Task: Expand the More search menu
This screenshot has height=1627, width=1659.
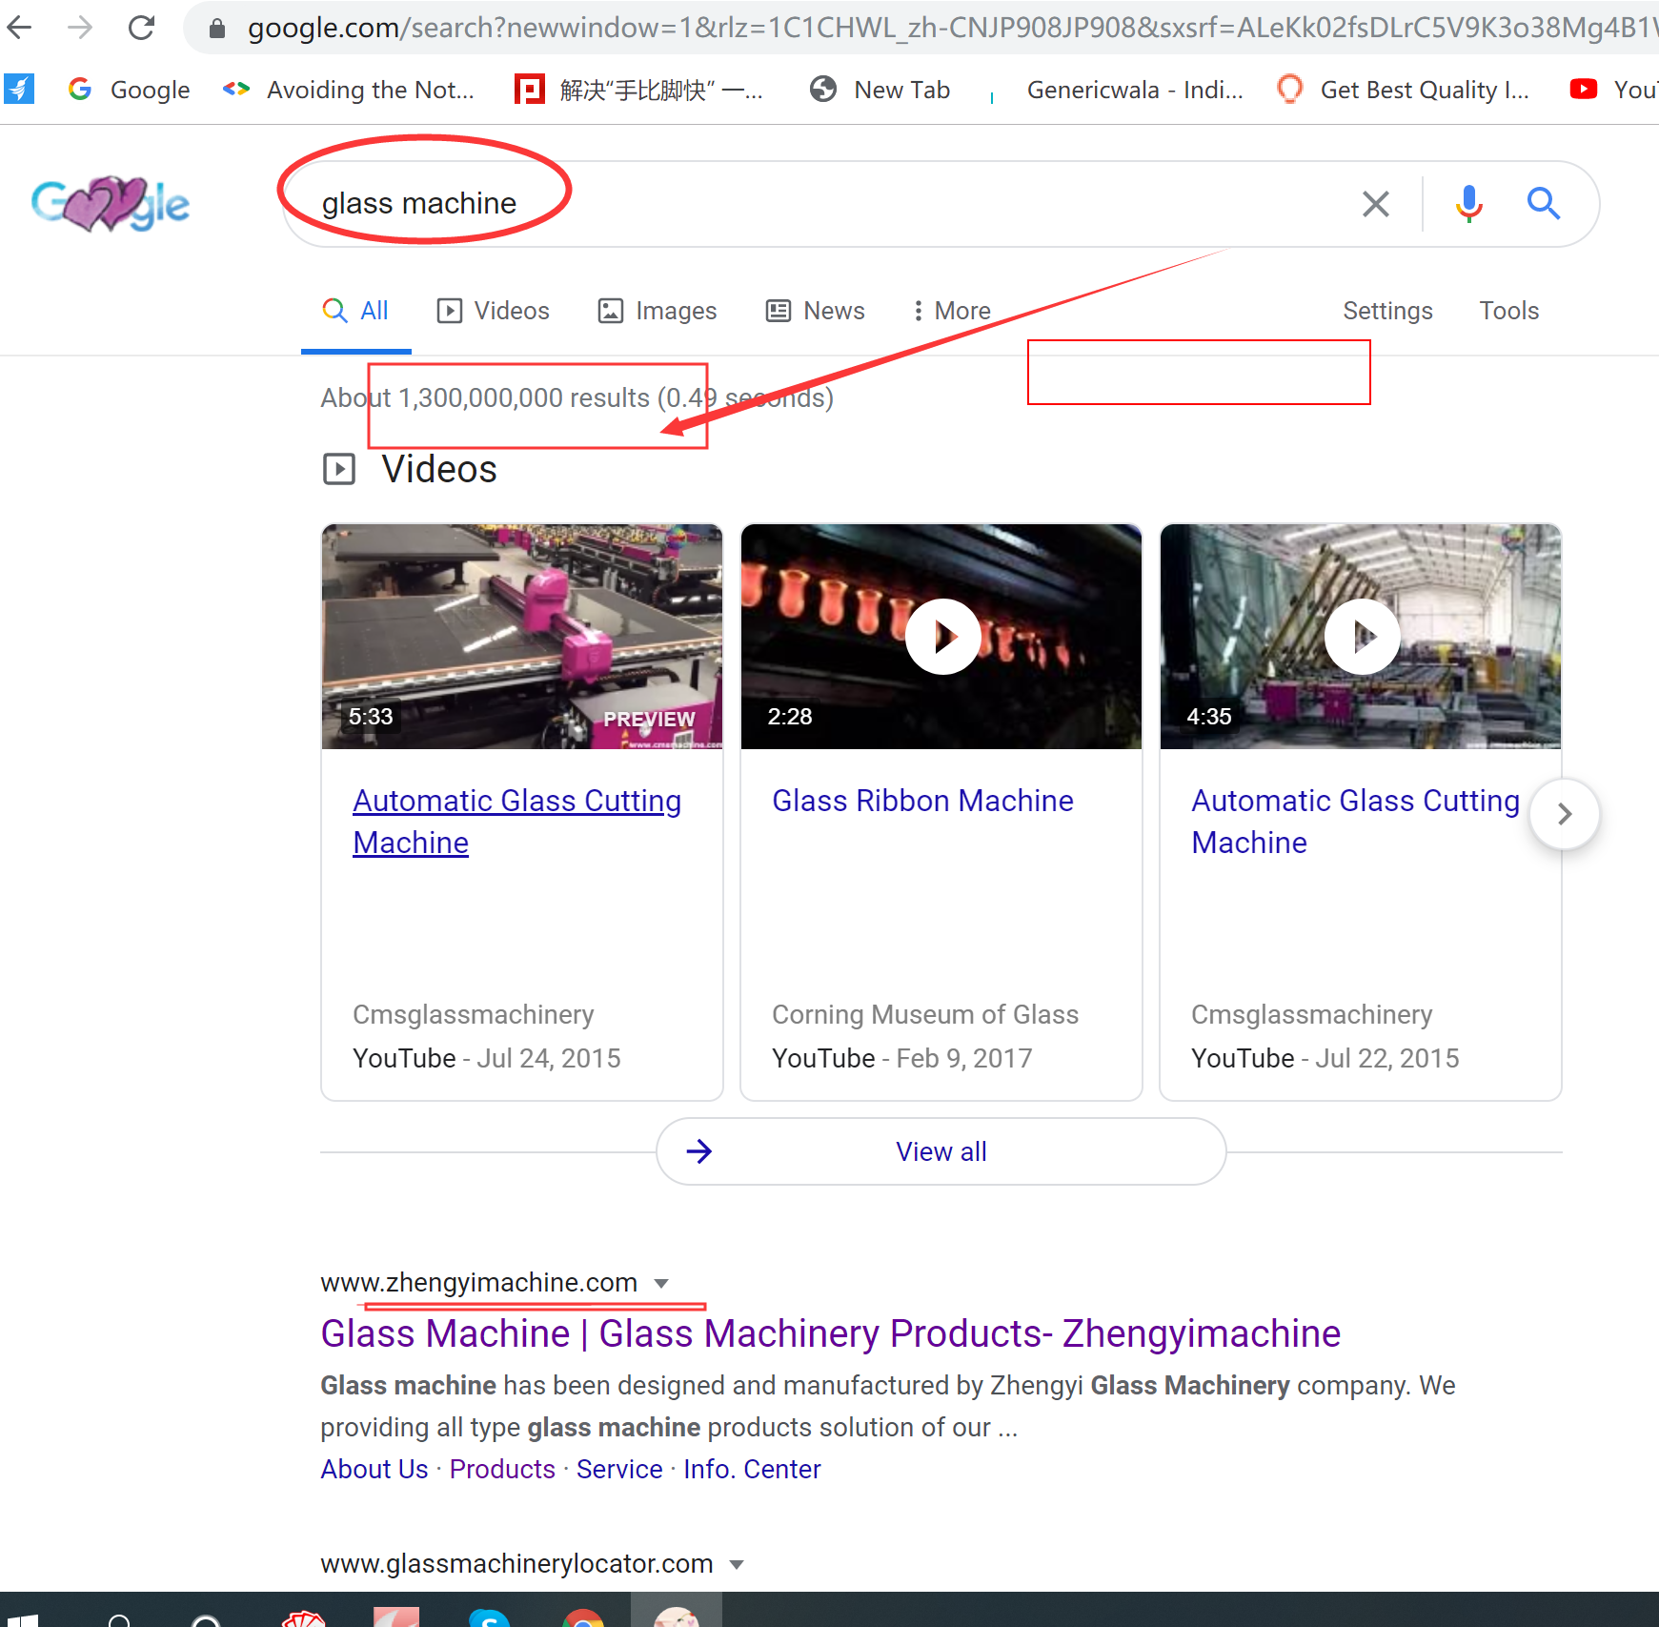Action: pos(951,311)
